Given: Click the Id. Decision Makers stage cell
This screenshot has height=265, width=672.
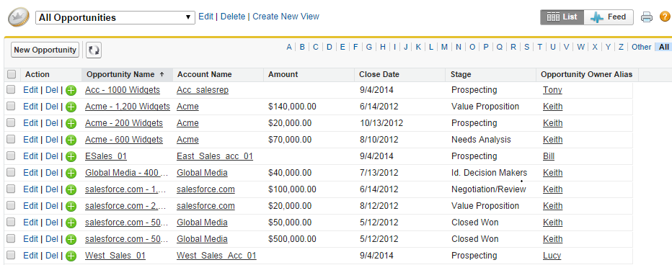Looking at the screenshot, I should (489, 173).
